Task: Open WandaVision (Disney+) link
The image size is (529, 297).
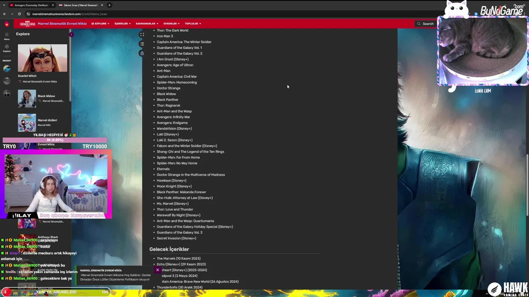Action: click(174, 128)
